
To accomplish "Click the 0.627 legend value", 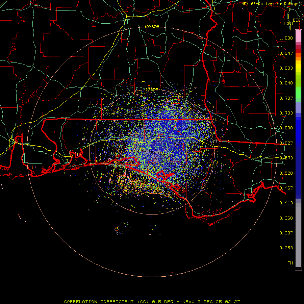I will (x=286, y=143).
